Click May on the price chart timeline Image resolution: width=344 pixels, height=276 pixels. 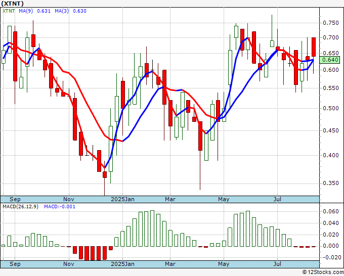(224, 199)
